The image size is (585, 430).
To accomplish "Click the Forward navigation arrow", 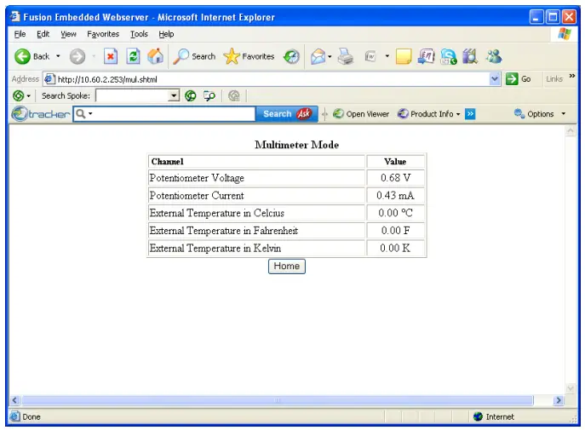I will click(x=77, y=57).
